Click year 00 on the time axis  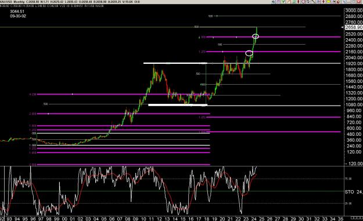[x=64, y=219]
